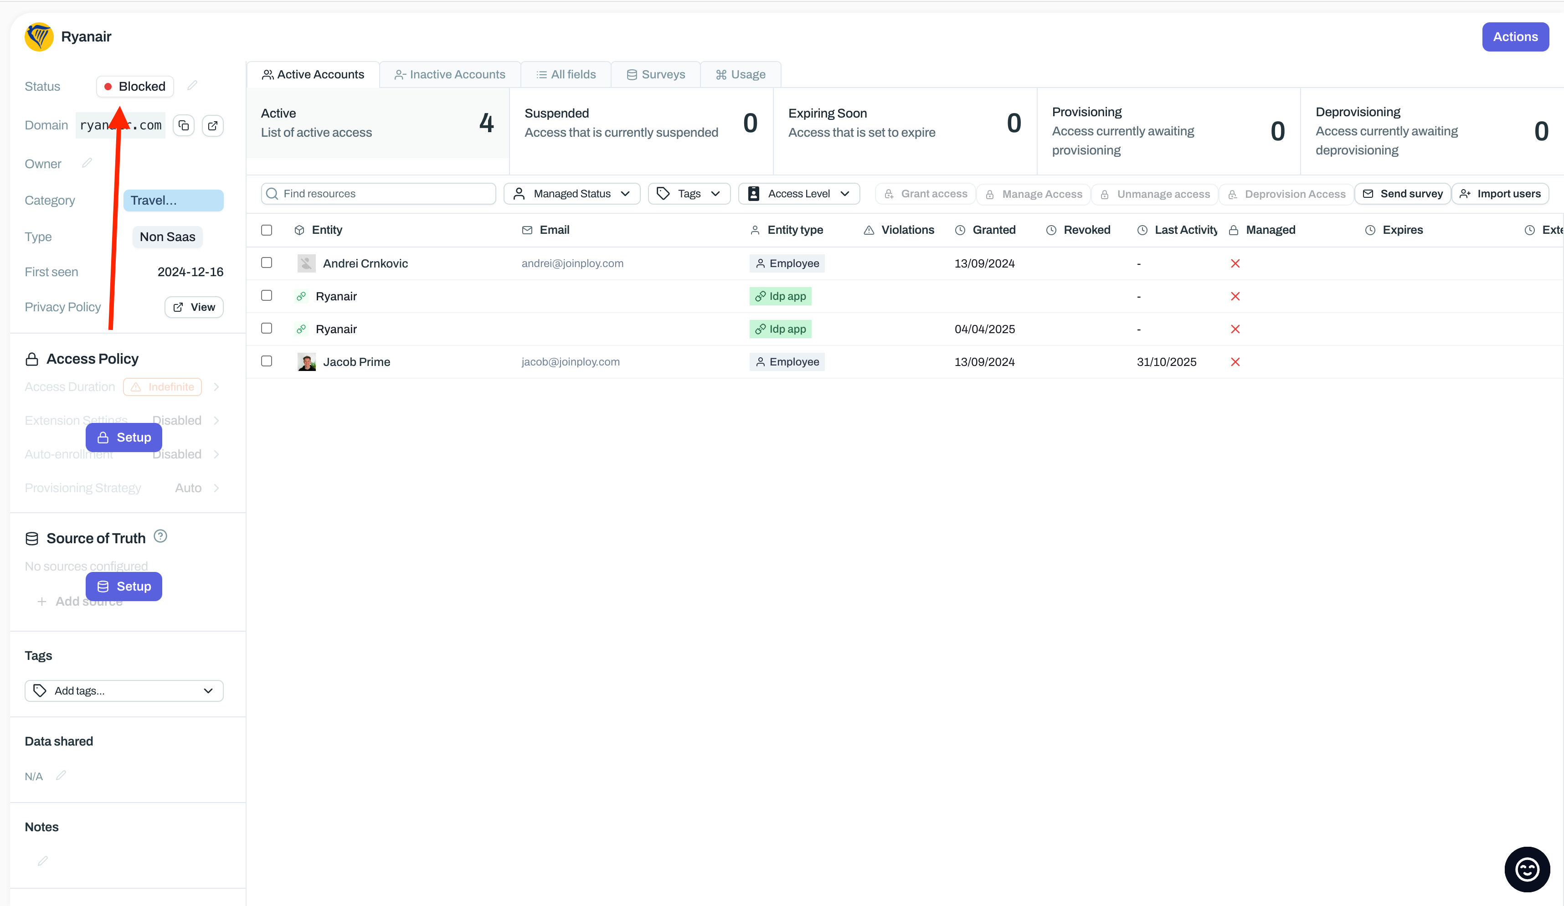1564x906 pixels.
Task: Click the edit status pencil icon
Action: [x=192, y=86]
